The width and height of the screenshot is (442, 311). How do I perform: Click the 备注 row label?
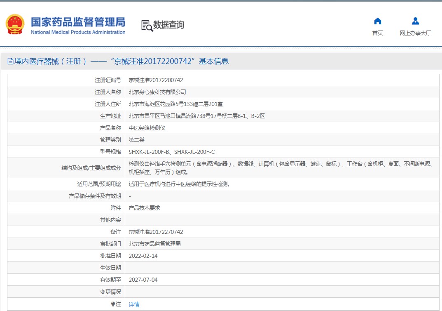click(x=116, y=232)
